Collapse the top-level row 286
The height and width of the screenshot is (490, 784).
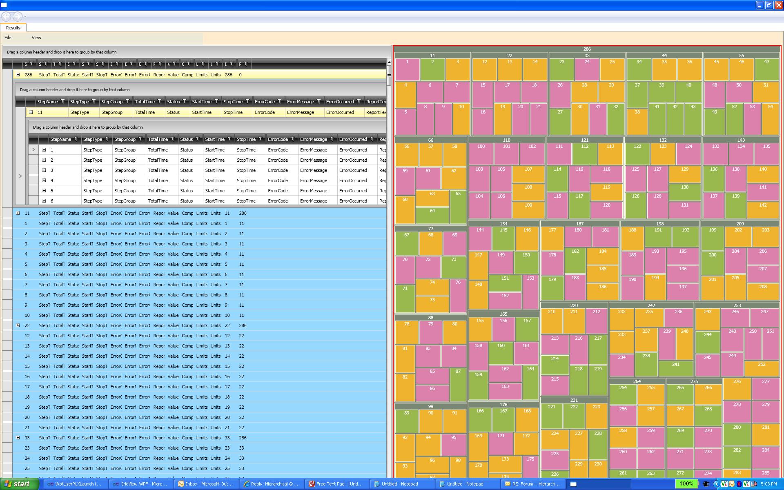[18, 75]
